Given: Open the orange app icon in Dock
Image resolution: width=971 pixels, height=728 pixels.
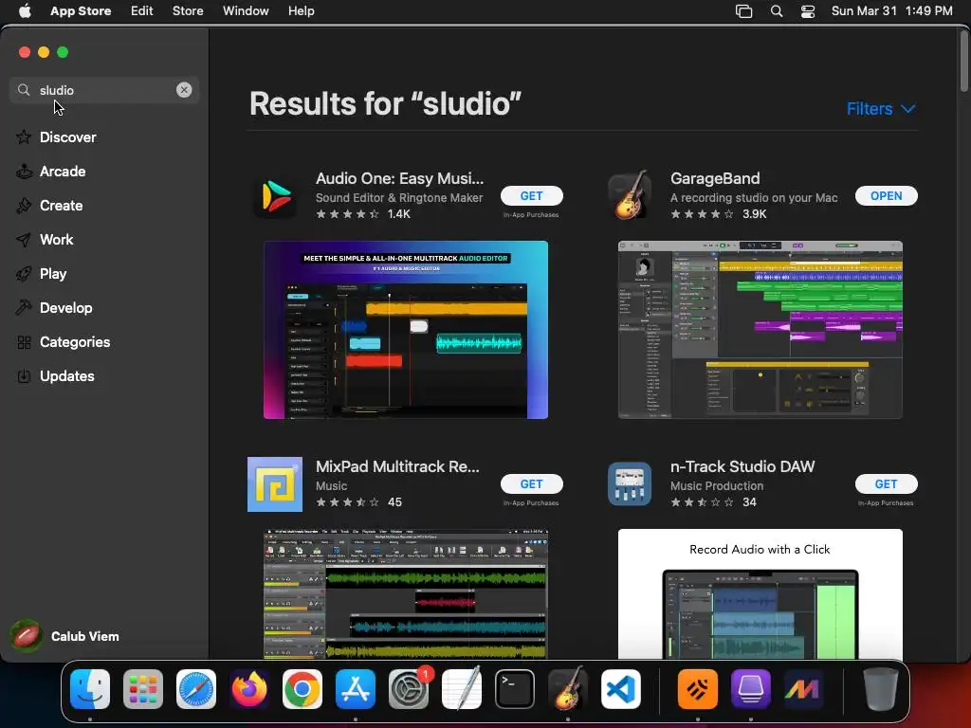Looking at the screenshot, I should [698, 689].
